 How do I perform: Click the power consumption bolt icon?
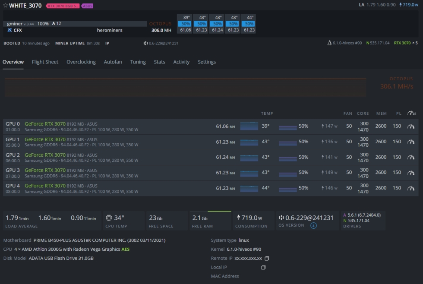click(x=238, y=218)
